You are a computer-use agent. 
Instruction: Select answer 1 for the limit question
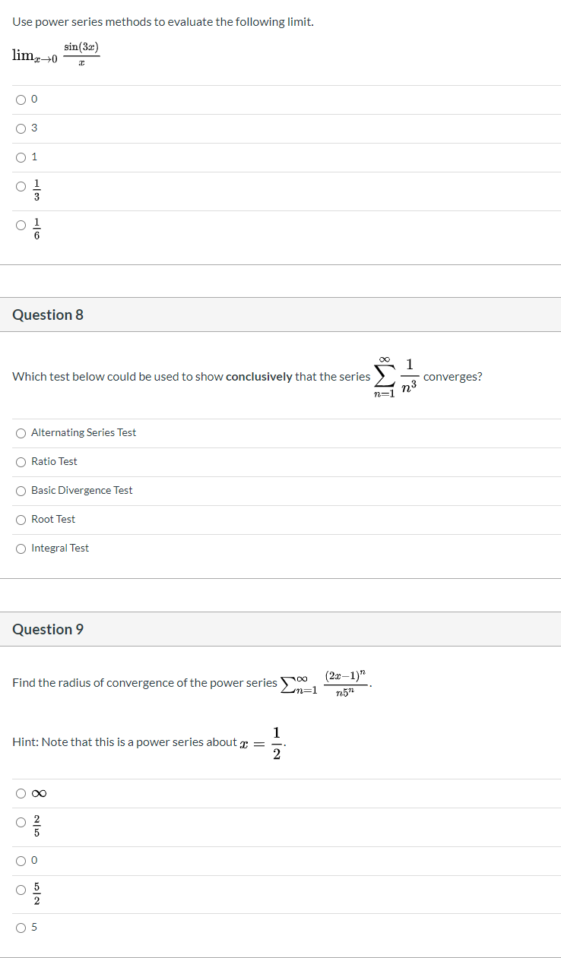[21, 157]
